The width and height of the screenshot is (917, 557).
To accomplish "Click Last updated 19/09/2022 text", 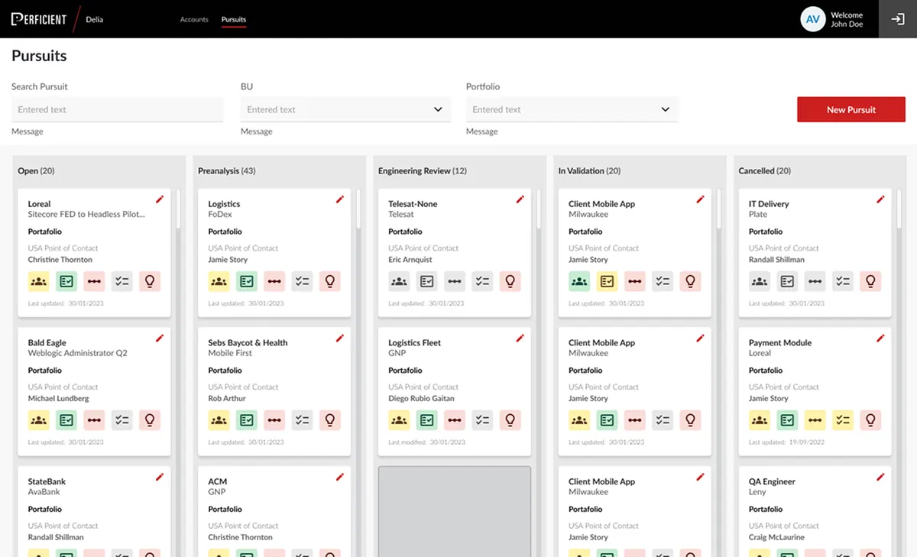I will point(786,442).
